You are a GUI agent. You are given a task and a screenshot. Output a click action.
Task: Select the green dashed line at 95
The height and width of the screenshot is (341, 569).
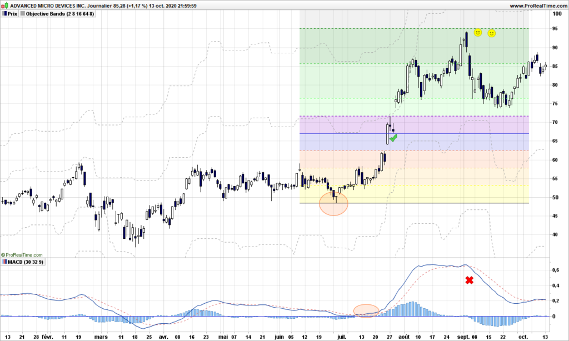pos(414,29)
